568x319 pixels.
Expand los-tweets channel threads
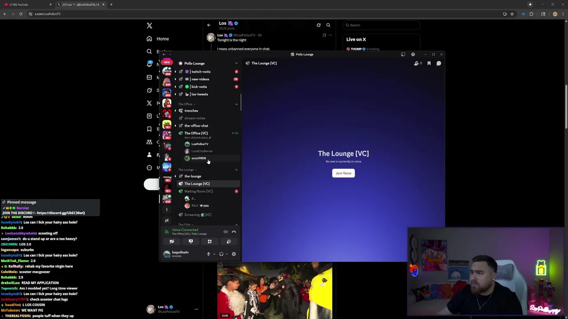pyautogui.click(x=175, y=94)
